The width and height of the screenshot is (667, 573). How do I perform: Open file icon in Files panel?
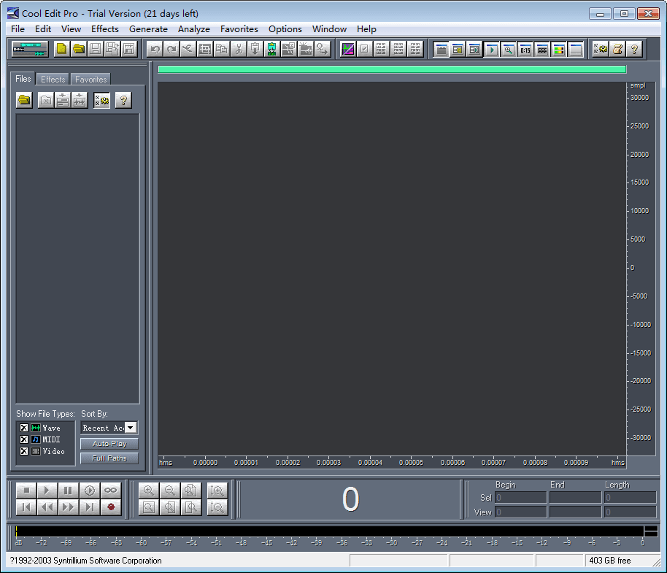click(25, 101)
